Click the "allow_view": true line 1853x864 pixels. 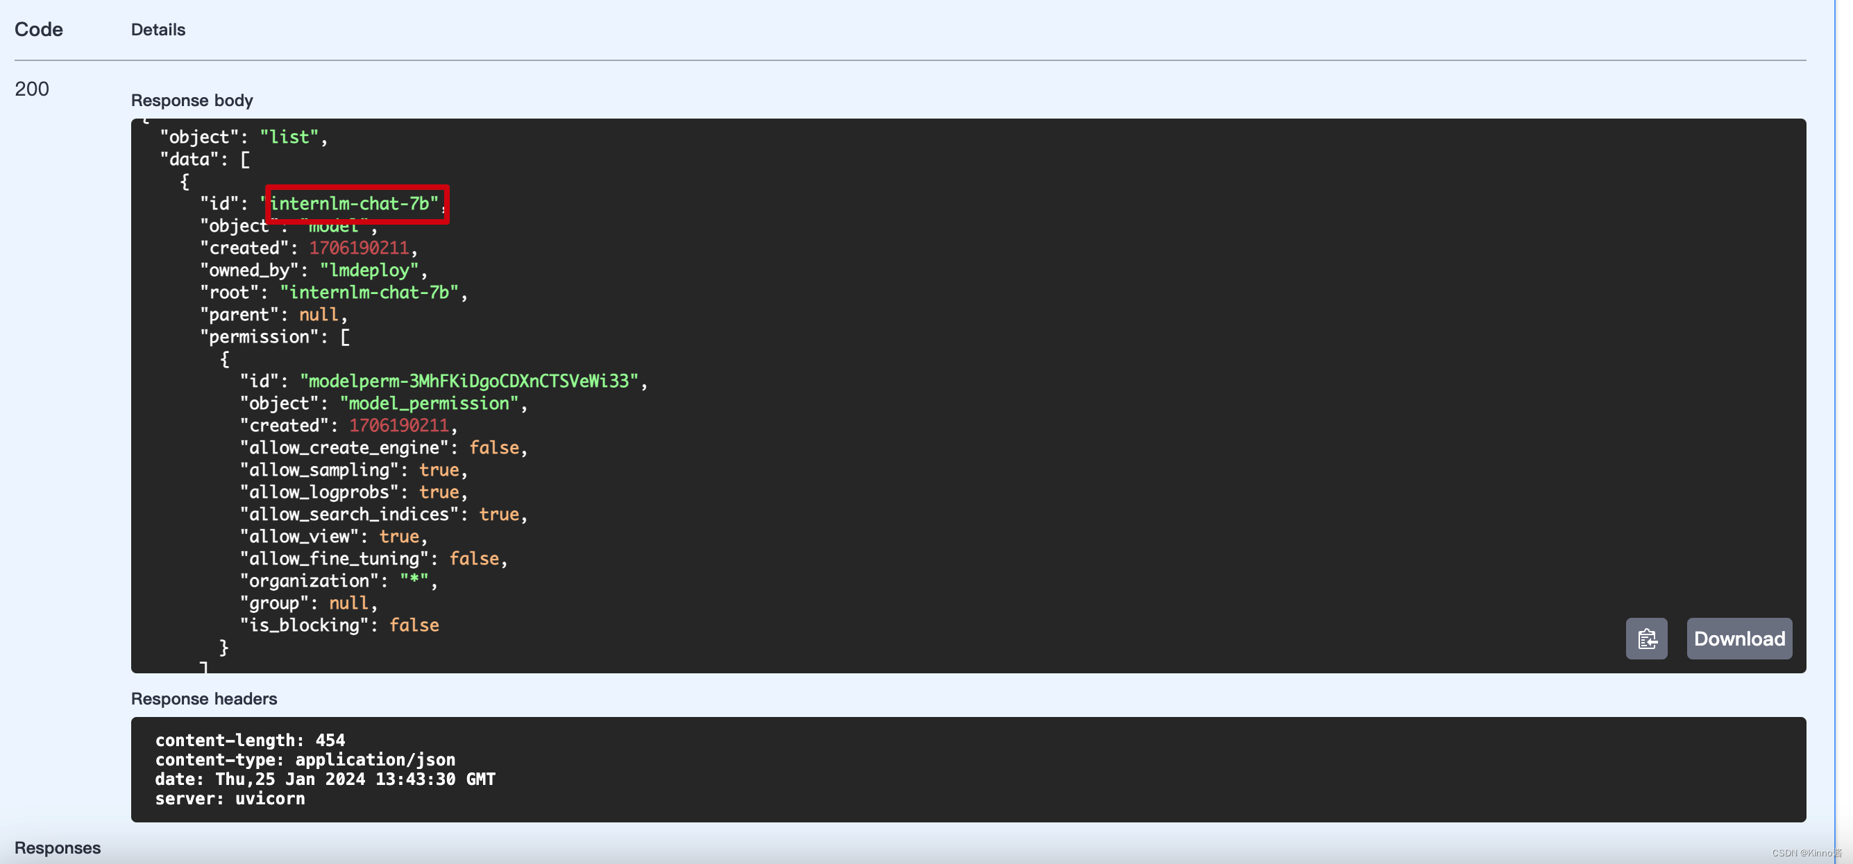click(x=334, y=537)
